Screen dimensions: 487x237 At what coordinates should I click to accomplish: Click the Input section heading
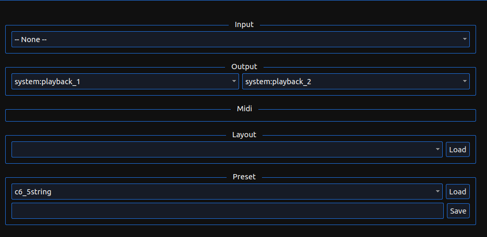coord(244,24)
